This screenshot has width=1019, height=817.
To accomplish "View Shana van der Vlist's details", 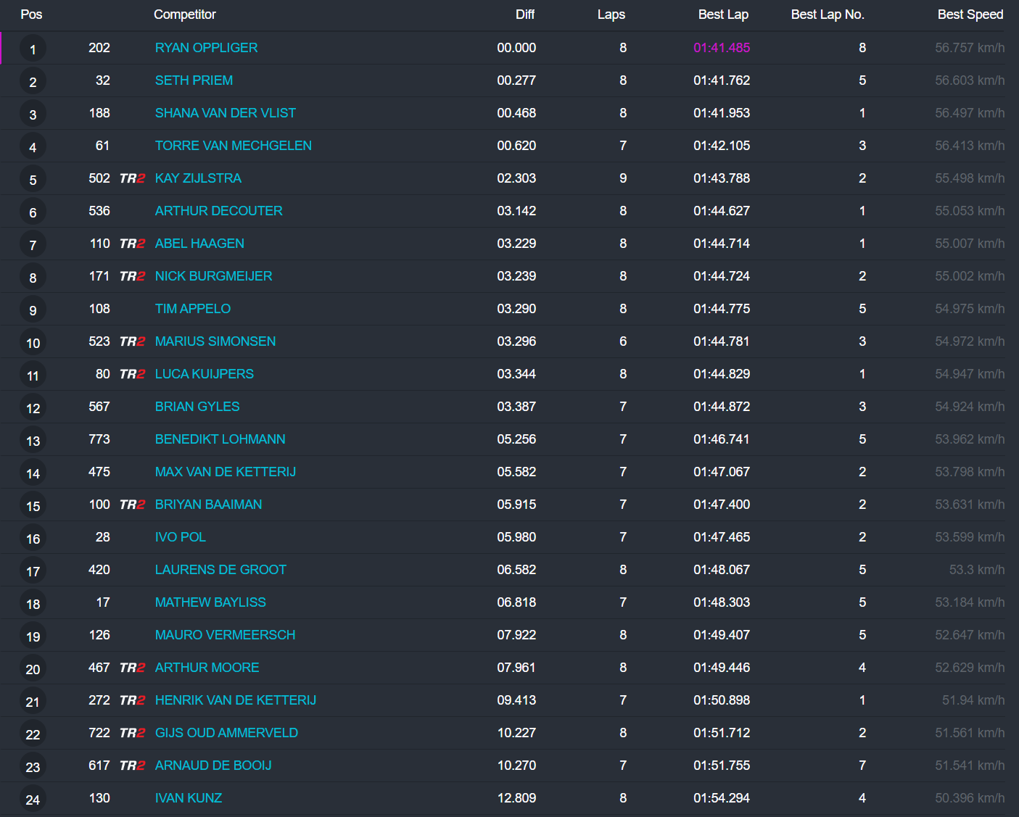I will click(225, 113).
